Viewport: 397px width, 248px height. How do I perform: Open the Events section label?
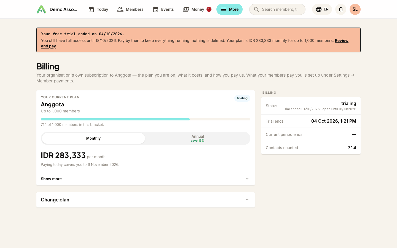pyautogui.click(x=167, y=9)
